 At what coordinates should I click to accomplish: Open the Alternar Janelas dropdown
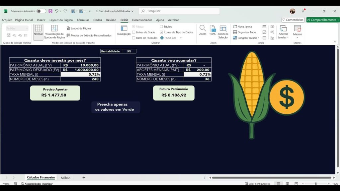point(283,32)
